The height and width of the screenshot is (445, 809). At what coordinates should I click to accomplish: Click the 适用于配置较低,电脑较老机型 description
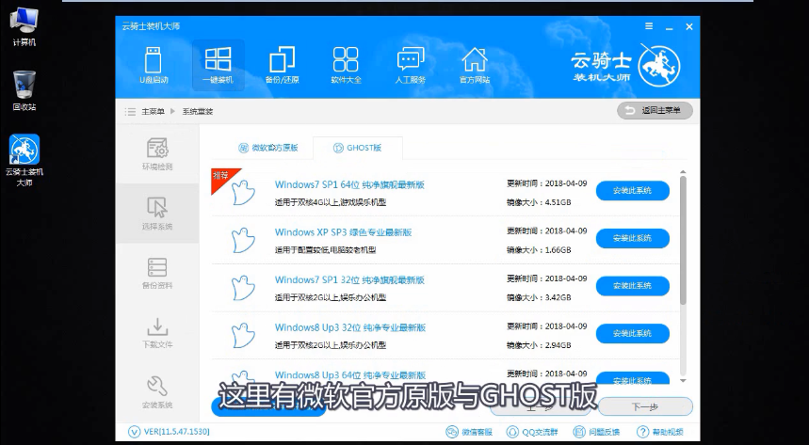click(325, 250)
